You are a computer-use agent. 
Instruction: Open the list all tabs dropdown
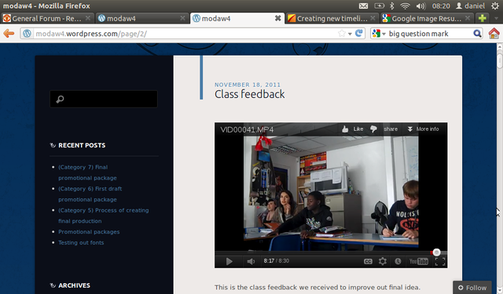496,18
